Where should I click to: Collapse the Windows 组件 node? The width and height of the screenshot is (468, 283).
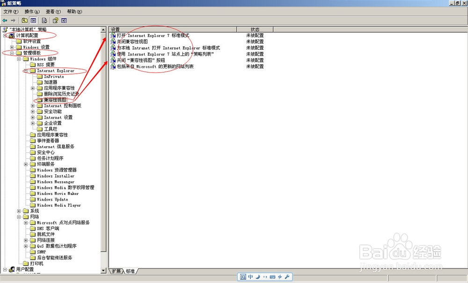click(x=19, y=59)
